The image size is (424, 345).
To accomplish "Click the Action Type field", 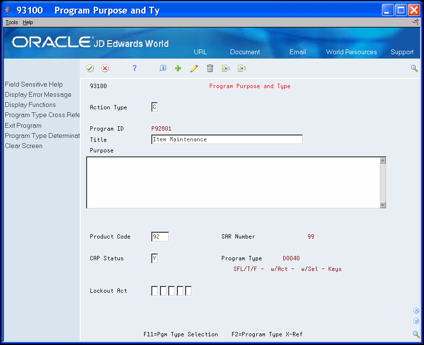I will (x=154, y=107).
